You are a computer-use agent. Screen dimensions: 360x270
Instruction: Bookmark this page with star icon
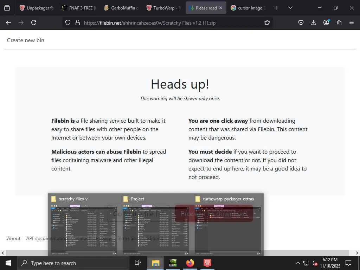267,22
